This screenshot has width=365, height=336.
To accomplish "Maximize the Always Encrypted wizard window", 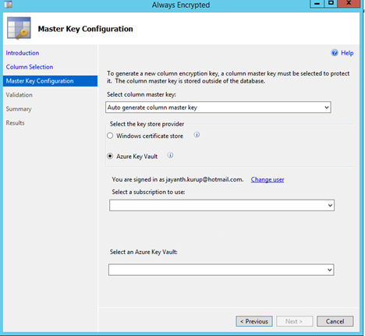I will click(x=331, y=3).
